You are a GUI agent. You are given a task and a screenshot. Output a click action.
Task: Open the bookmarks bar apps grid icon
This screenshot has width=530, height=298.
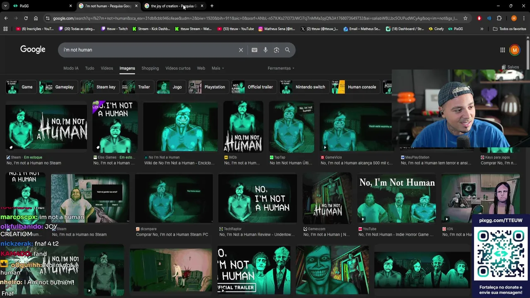pyautogui.click(x=5, y=29)
